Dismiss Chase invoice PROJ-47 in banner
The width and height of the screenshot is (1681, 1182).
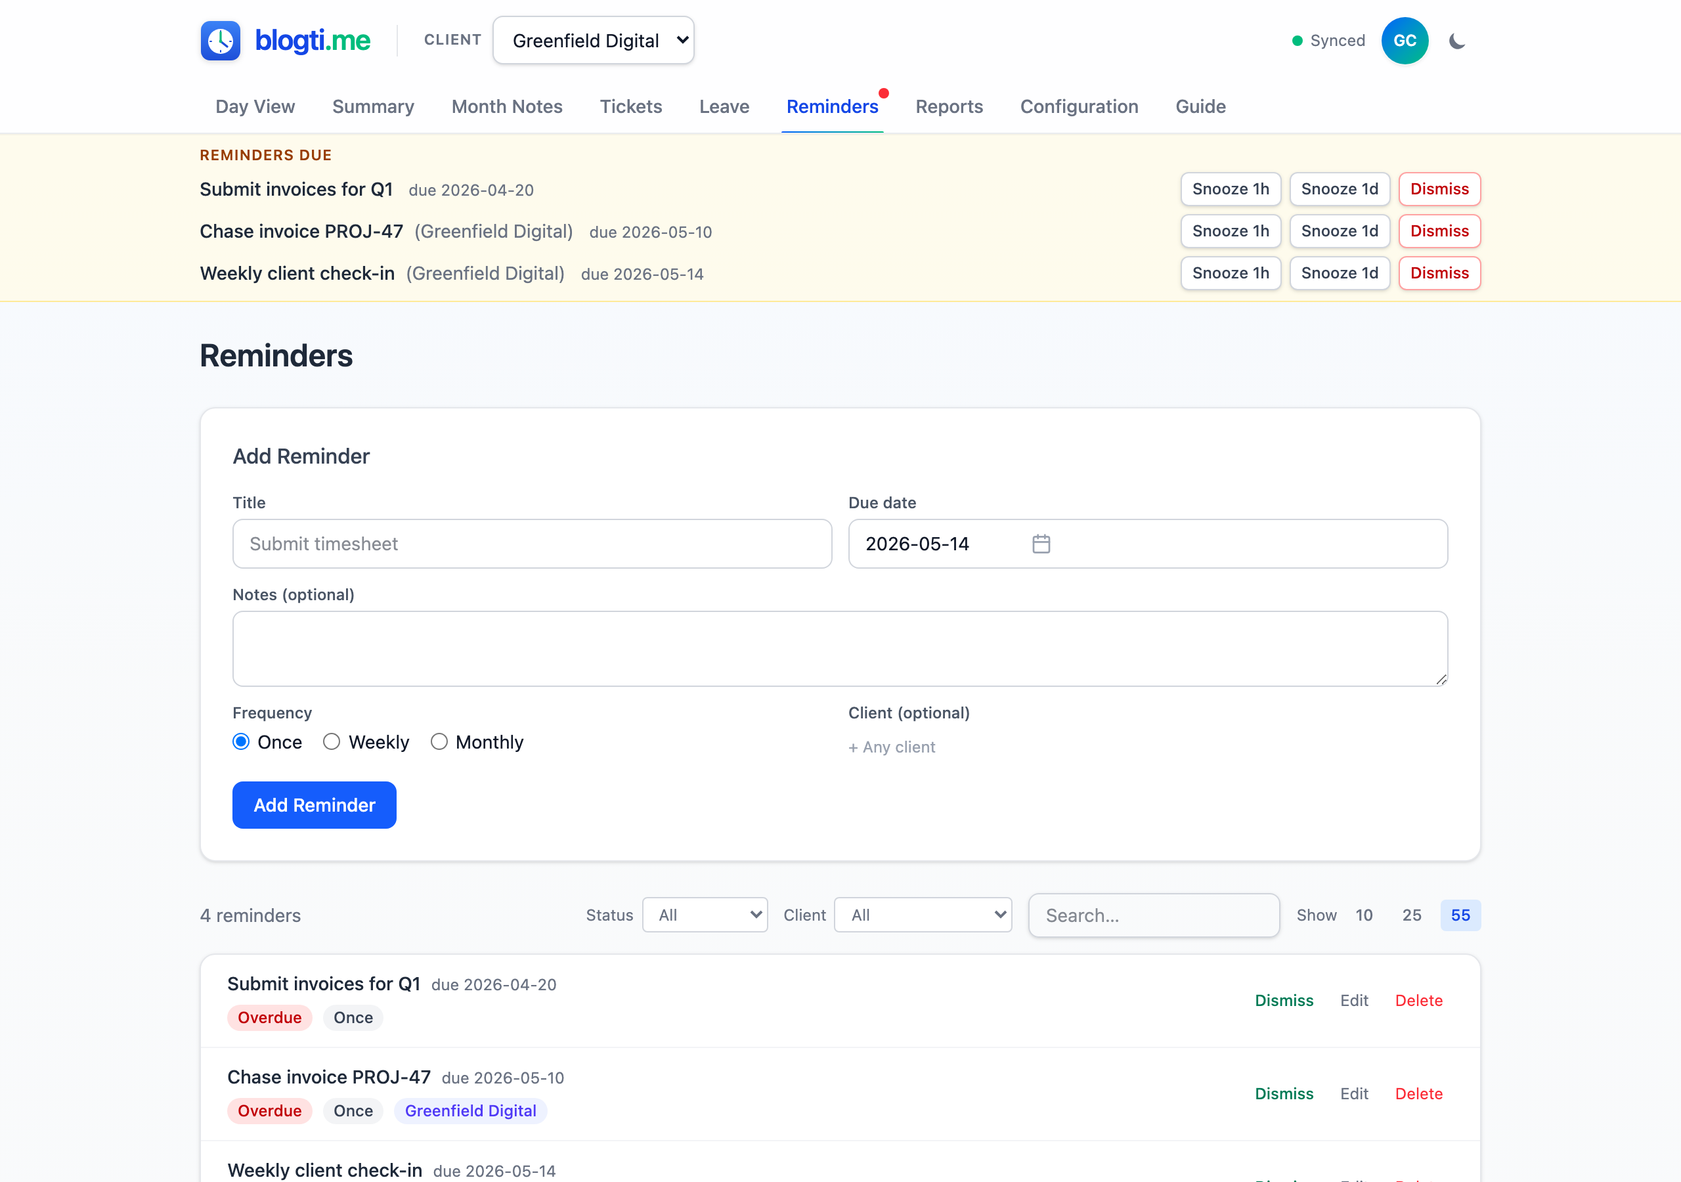coord(1439,231)
